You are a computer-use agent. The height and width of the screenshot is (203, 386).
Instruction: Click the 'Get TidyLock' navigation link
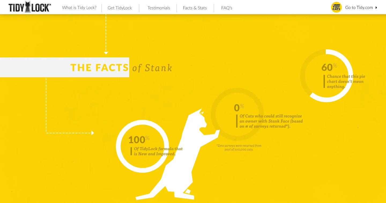coord(120,8)
